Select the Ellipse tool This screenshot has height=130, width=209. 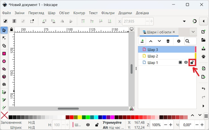tap(4, 61)
